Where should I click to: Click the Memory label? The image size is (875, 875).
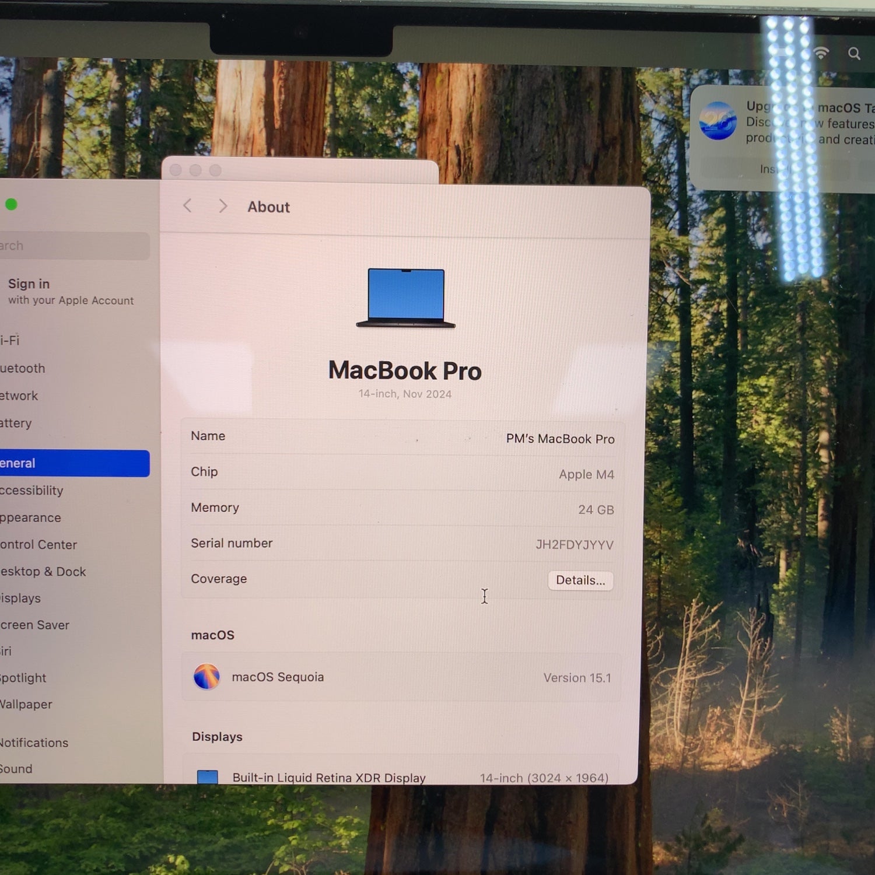tap(215, 508)
